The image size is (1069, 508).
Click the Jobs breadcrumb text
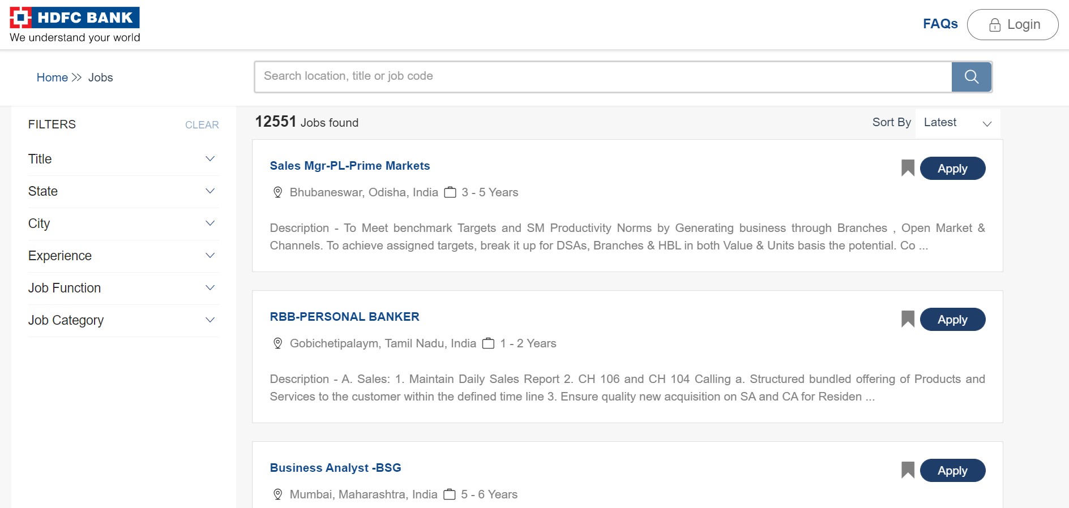pos(101,78)
